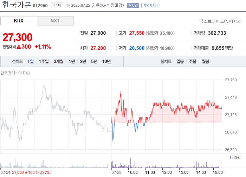This screenshot has width=246, height=177.
Task: Click the 시가 27,200 value
Action: (x=98, y=48)
